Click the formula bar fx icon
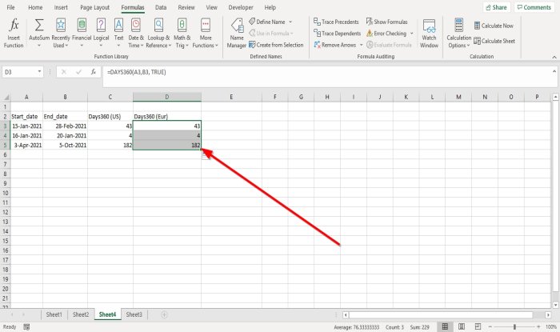 [94, 72]
